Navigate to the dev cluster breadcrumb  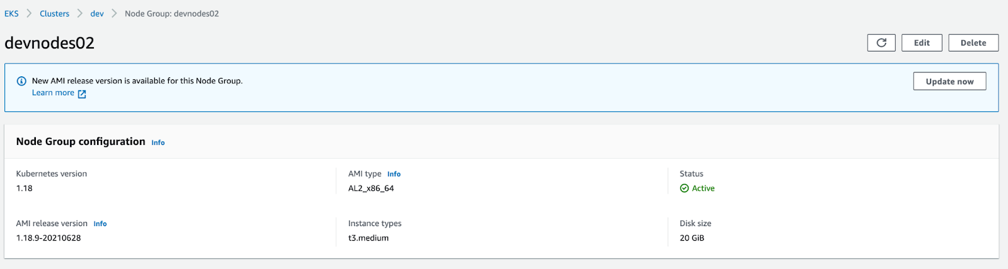coord(97,13)
